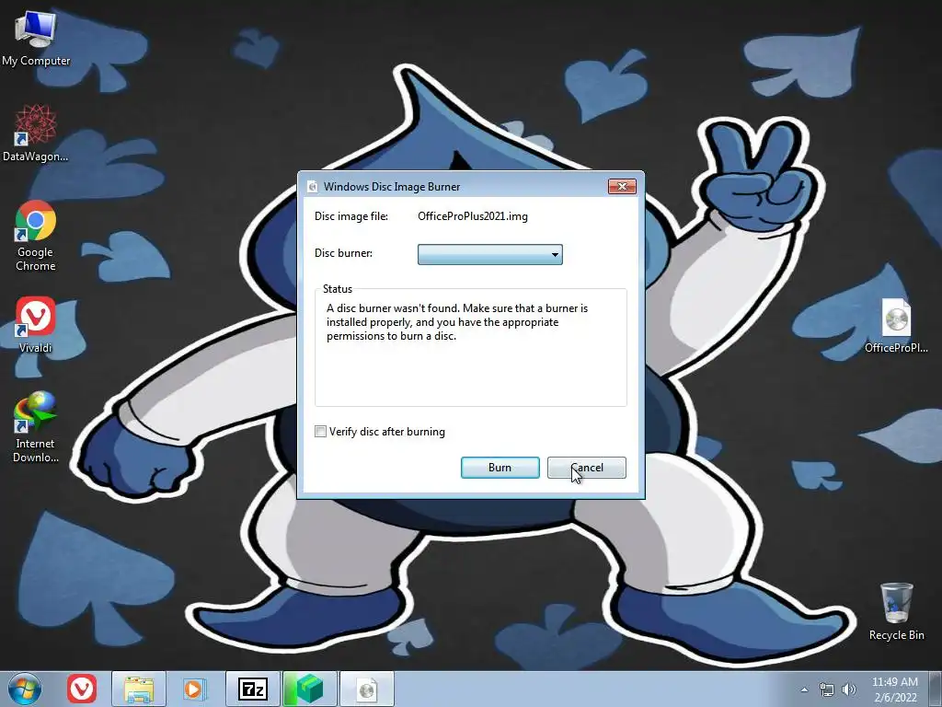Launch DataWagon desktop shortcut
942x707 pixels.
coord(36,133)
